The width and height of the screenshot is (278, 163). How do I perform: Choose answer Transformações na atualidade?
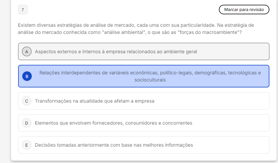pos(94,101)
